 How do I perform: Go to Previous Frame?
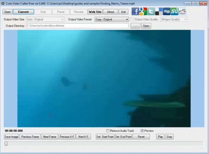coord(30,137)
